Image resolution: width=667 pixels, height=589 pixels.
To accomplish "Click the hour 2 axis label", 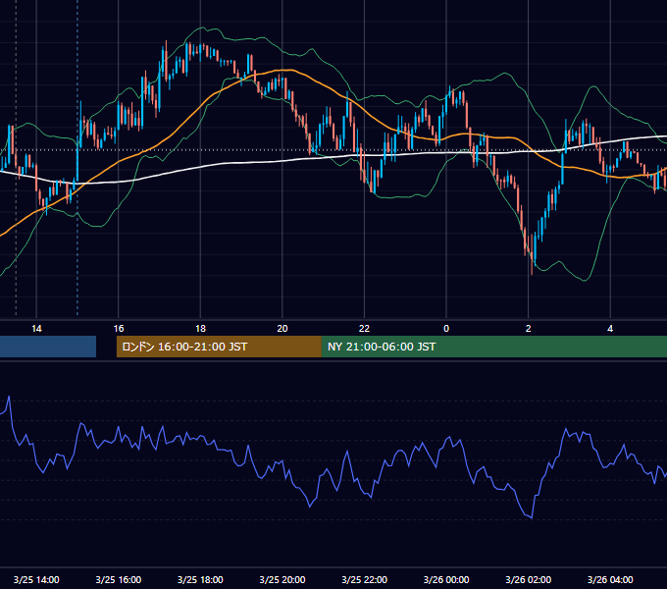I will pos(529,329).
